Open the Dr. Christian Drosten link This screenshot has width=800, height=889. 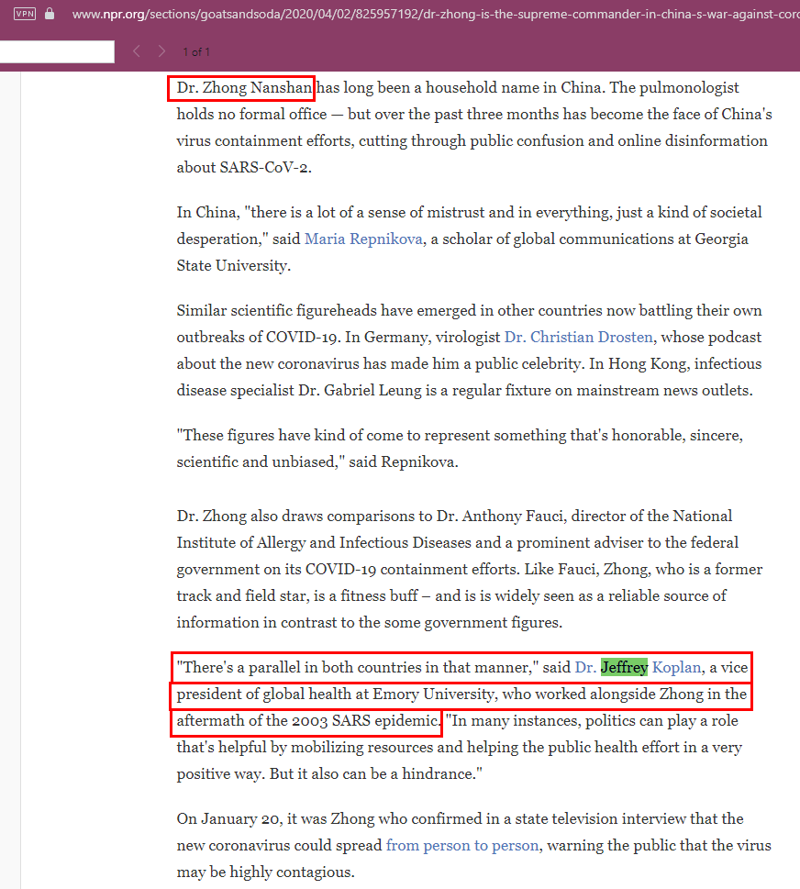pyautogui.click(x=579, y=338)
